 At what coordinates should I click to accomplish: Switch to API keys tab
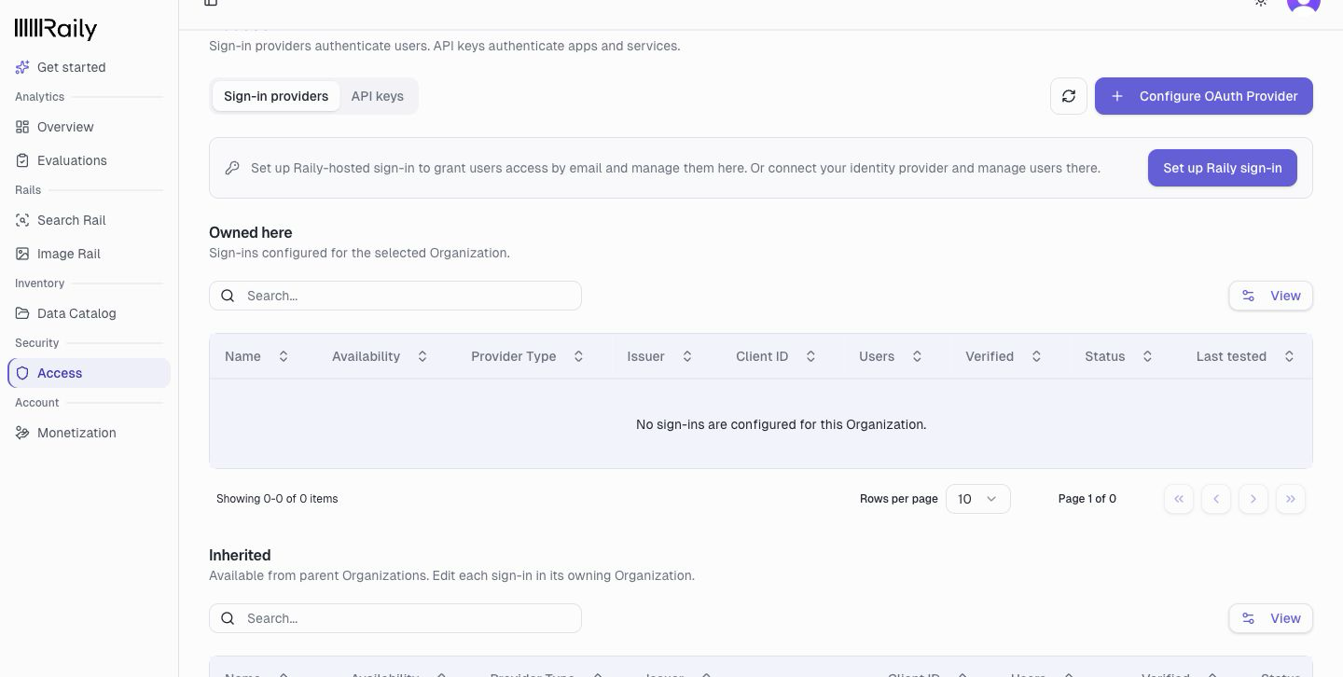pyautogui.click(x=378, y=96)
